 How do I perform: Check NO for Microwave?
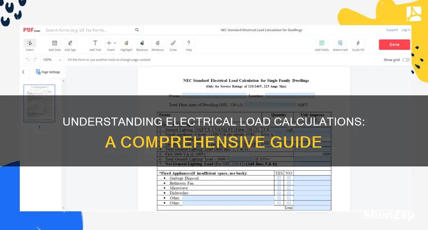[289, 188]
